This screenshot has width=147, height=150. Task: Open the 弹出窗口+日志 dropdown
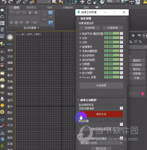pyautogui.click(x=101, y=143)
